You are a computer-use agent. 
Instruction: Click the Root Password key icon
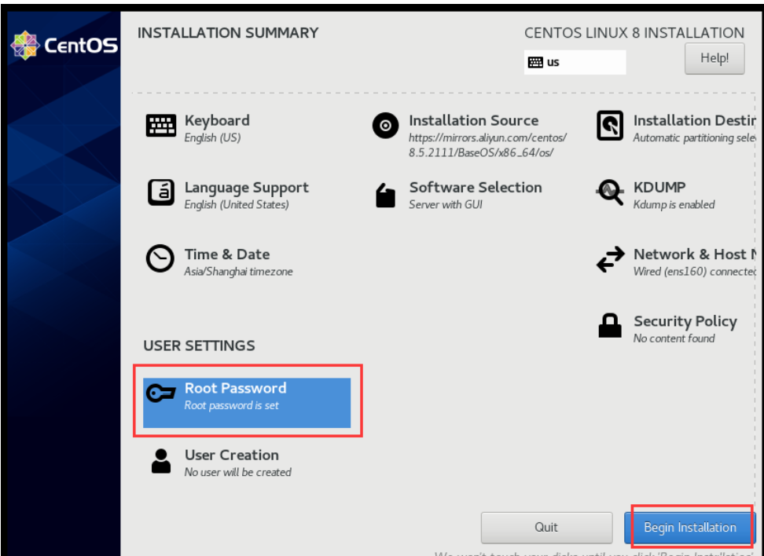point(161,395)
